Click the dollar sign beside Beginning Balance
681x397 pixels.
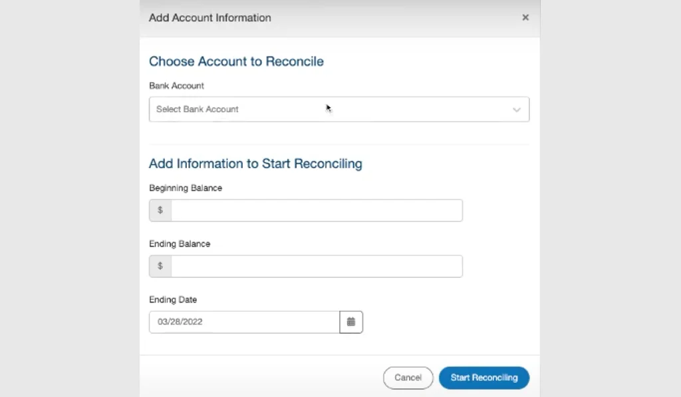pos(160,210)
